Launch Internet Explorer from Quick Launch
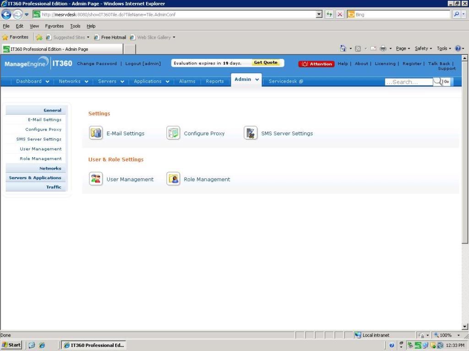This screenshot has height=351, width=469. (x=42, y=346)
